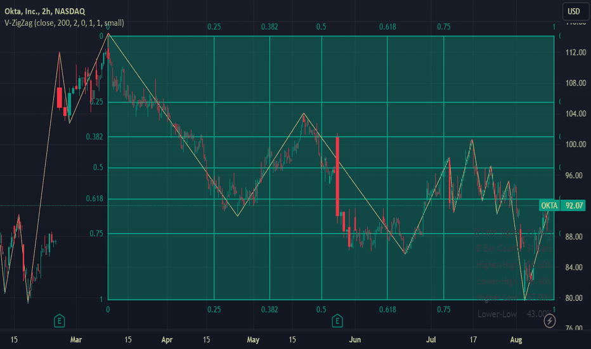This screenshot has width=591, height=349.
Task: Click the 92.07 current price tag
Action: [x=574, y=206]
